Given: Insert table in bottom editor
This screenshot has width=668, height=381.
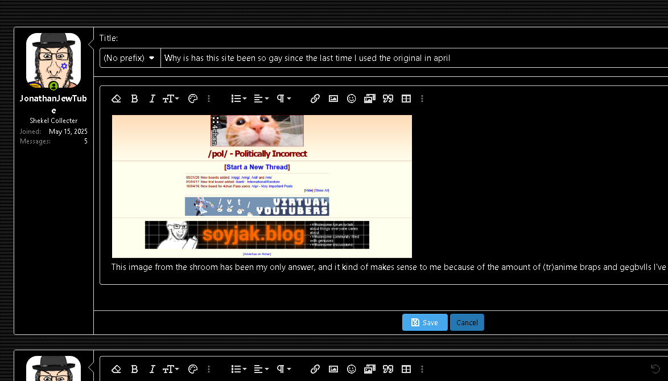Looking at the screenshot, I should tap(406, 369).
